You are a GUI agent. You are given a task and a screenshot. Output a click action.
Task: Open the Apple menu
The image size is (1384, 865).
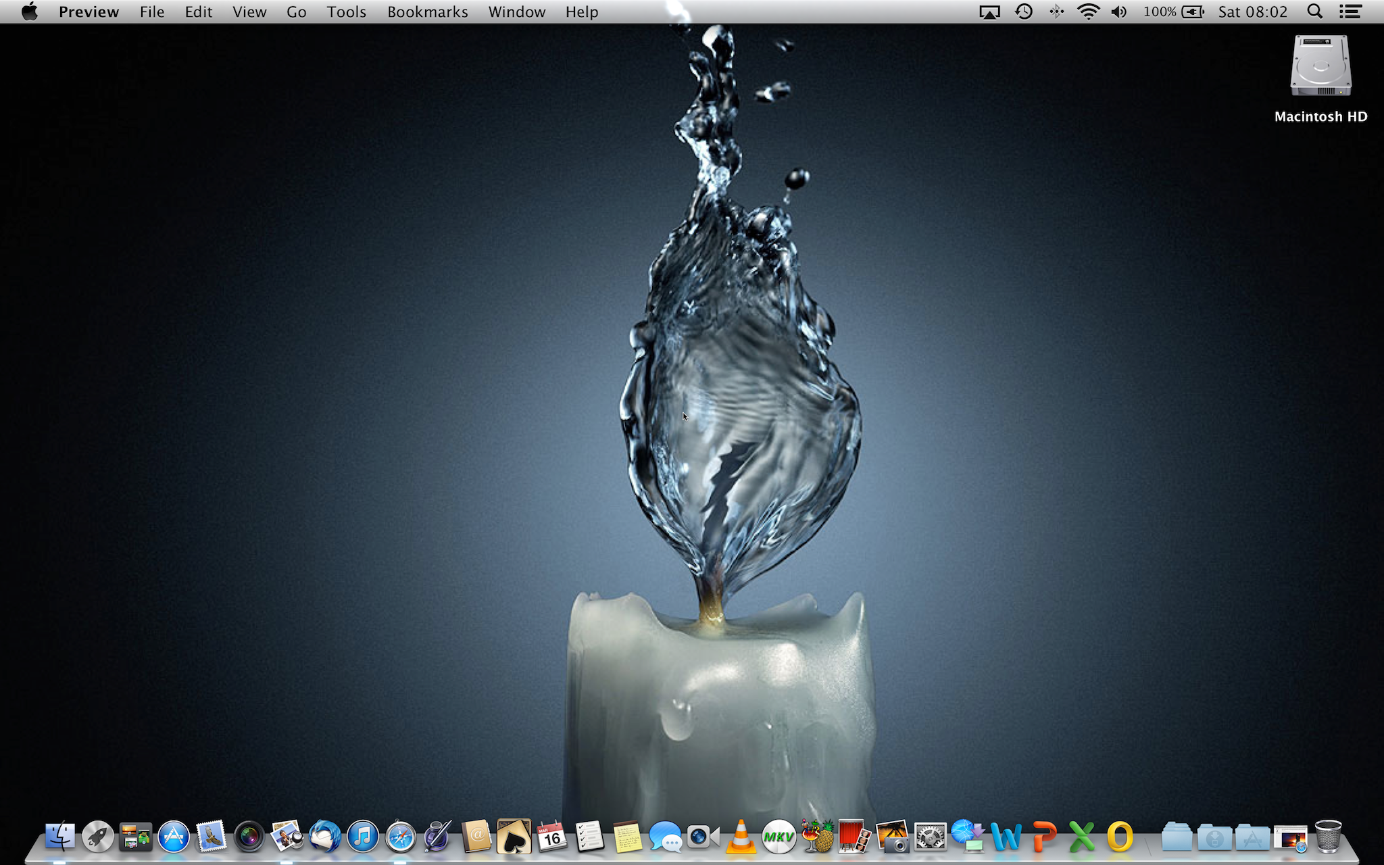tap(30, 11)
